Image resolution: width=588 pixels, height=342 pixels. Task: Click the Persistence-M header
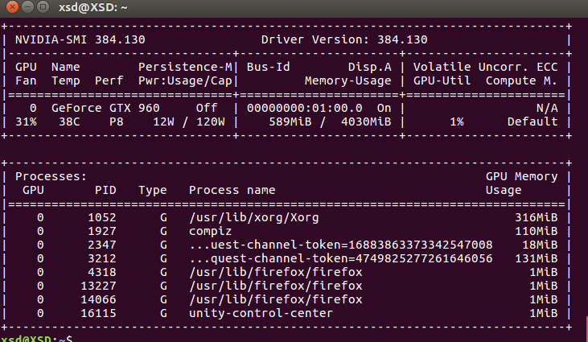coord(185,67)
